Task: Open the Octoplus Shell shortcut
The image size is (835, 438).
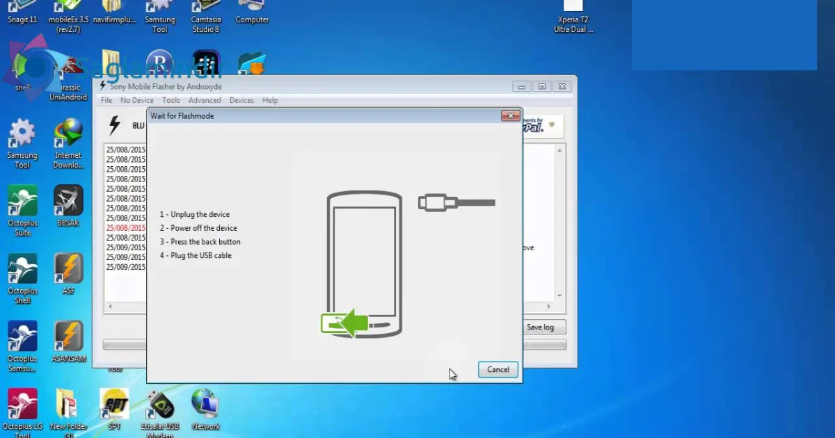Action: coord(22,279)
